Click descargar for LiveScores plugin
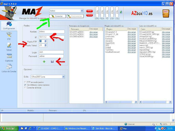Screen dimensions: 175x131 tap(132, 37)
